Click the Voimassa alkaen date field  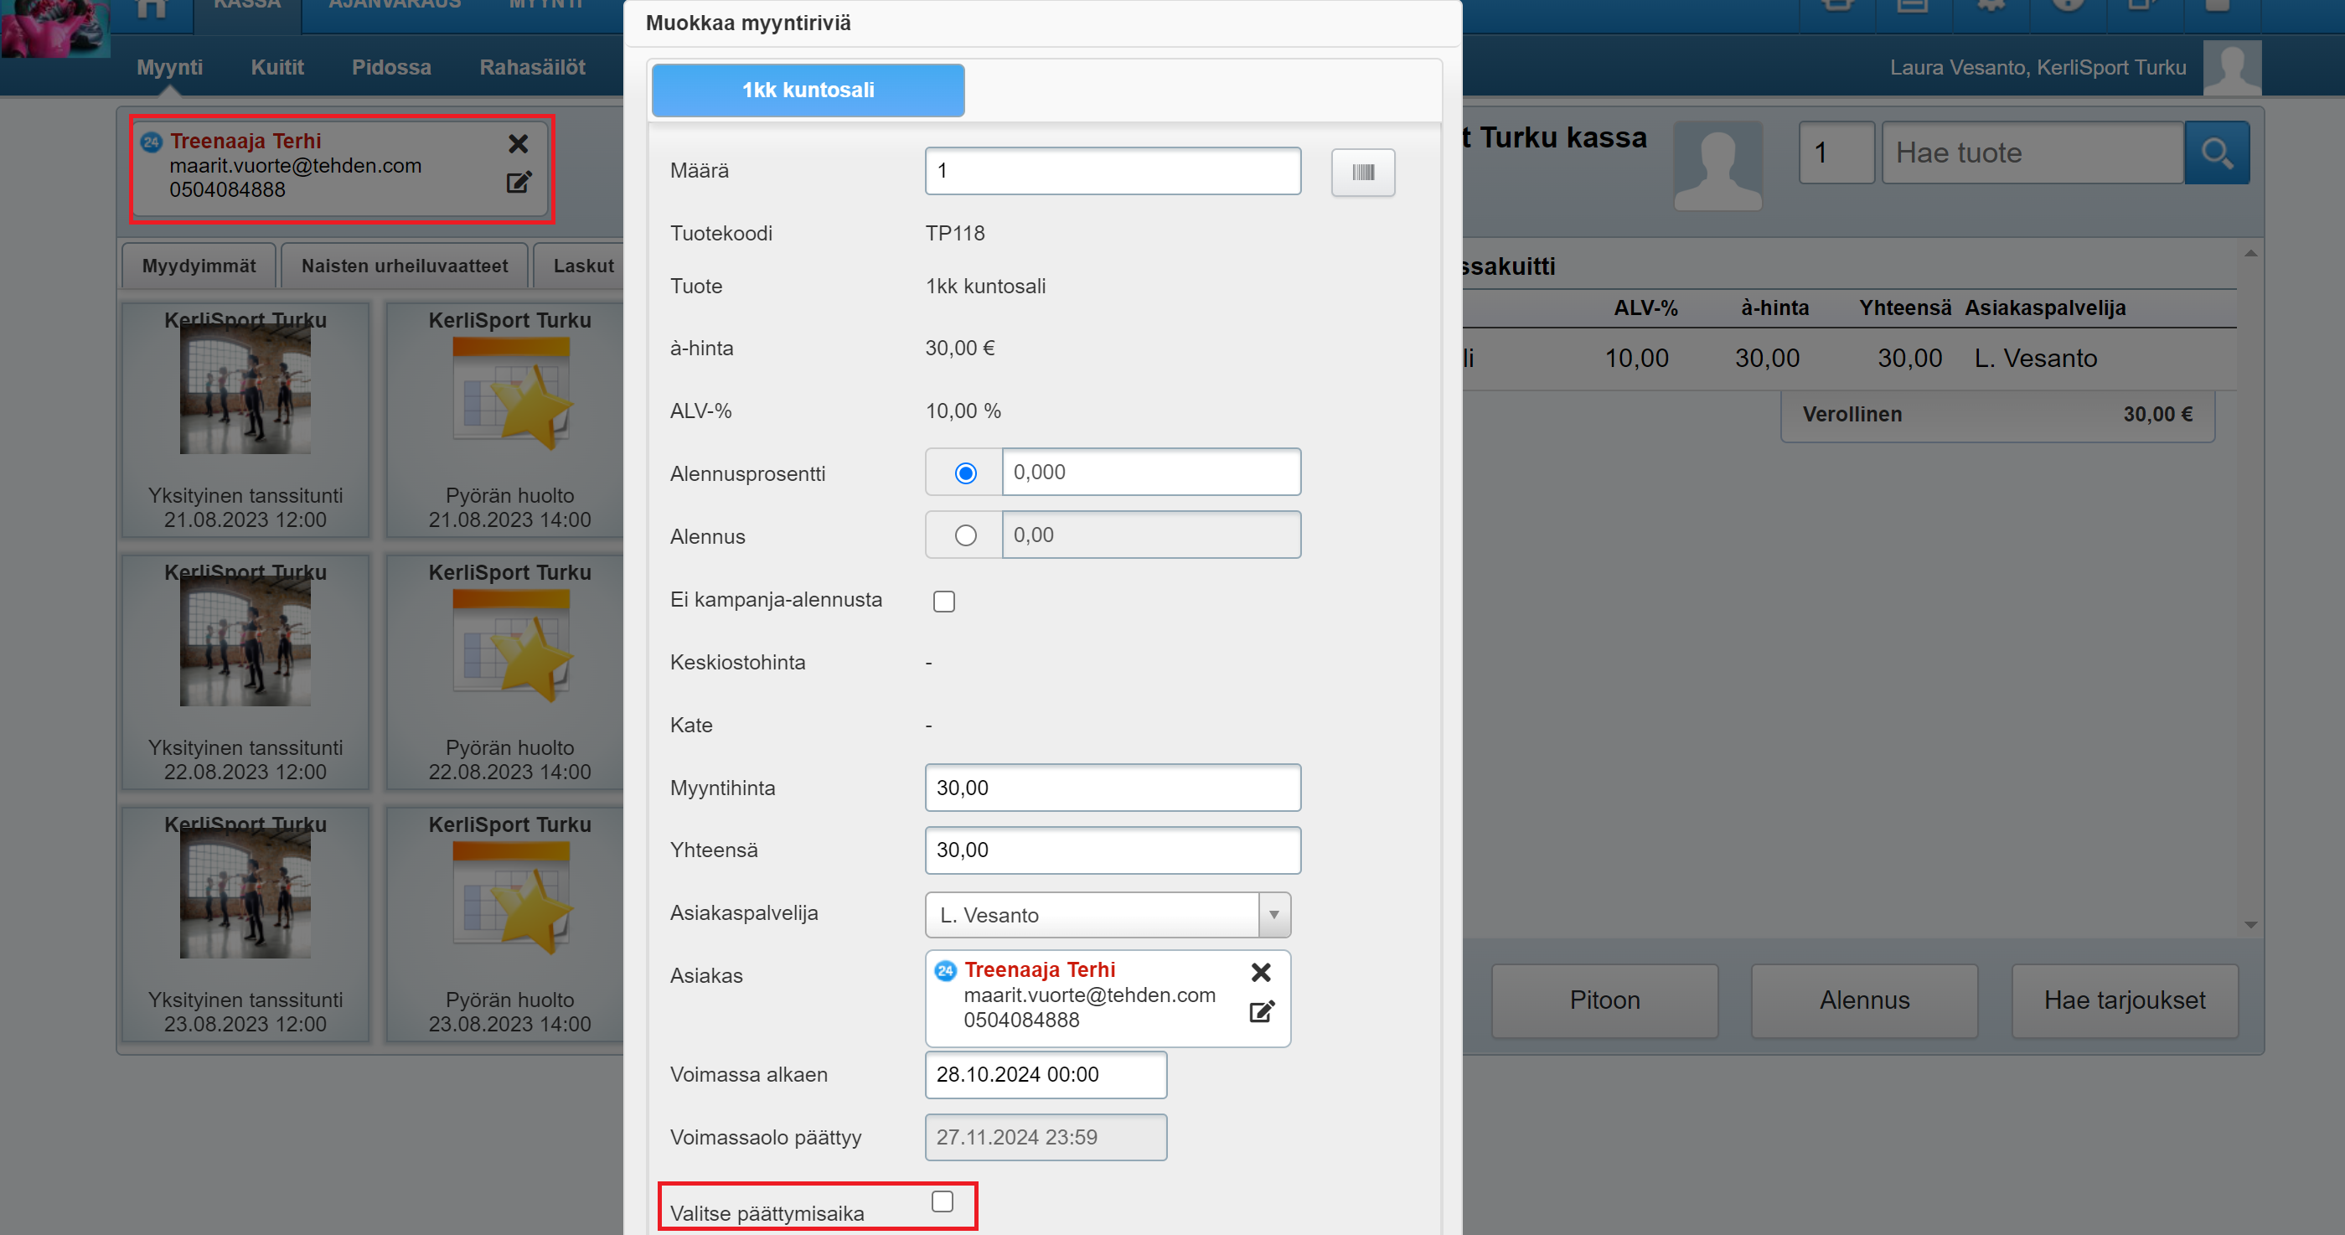(1045, 1075)
